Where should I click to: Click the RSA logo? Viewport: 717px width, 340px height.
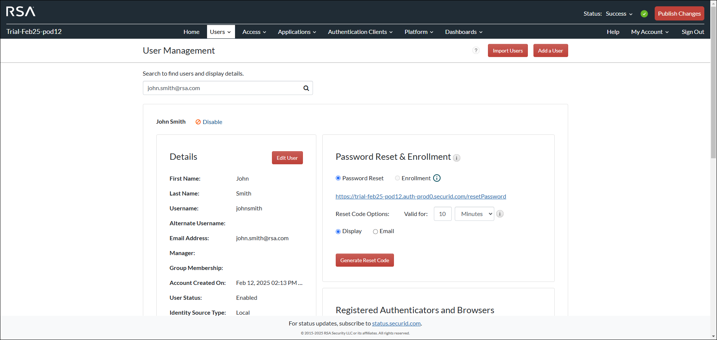pyautogui.click(x=21, y=12)
